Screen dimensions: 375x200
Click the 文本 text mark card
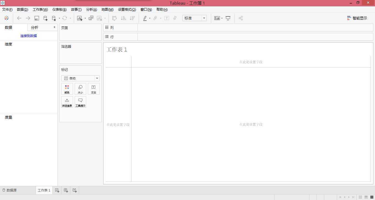(x=94, y=89)
